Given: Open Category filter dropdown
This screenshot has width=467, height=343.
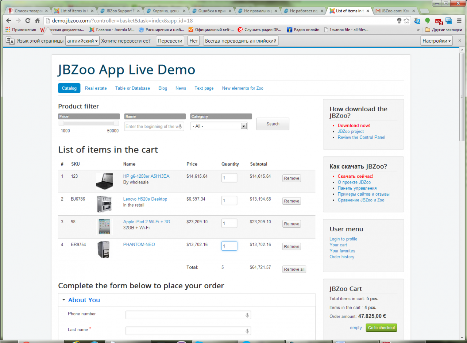Looking at the screenshot, I should pos(219,126).
